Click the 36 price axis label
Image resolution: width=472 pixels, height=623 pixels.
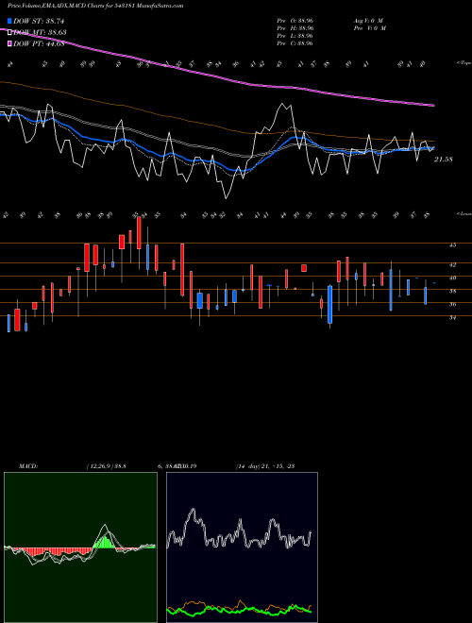point(452,304)
